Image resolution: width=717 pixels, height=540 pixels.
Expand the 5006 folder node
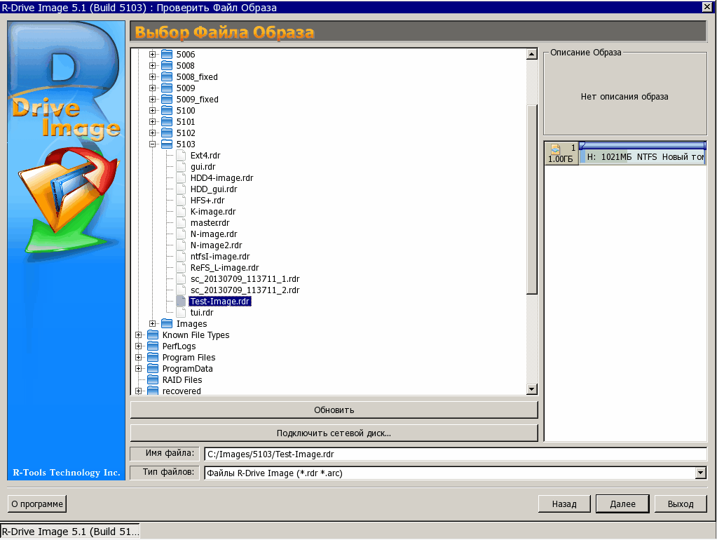153,55
